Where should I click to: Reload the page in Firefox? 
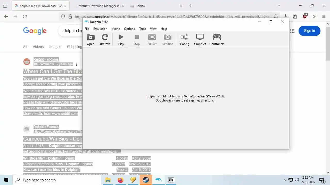point(25,16)
